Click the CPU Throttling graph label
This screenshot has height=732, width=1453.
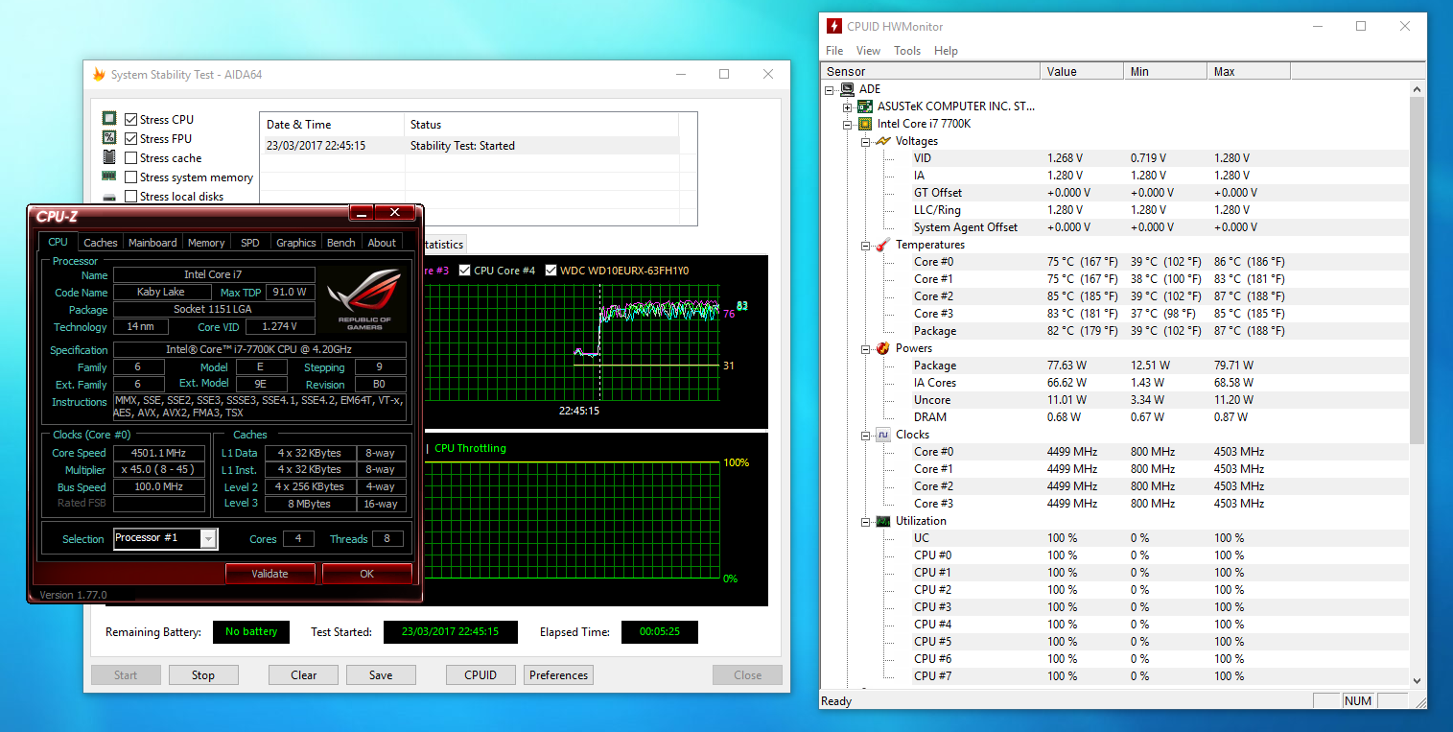point(470,448)
